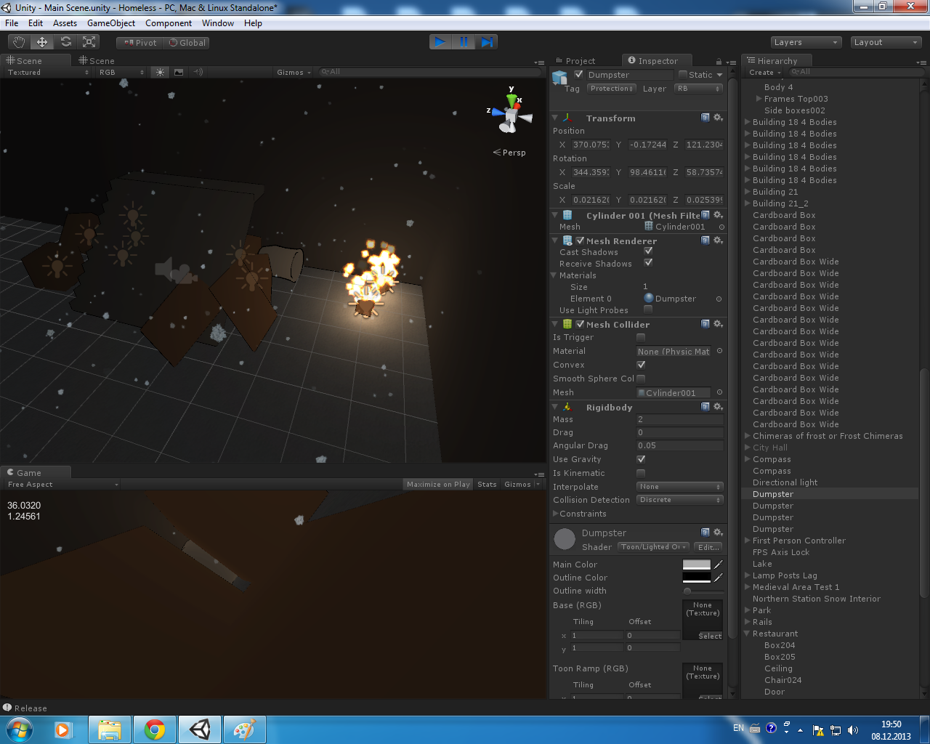Screen dimensions: 930x744
Task: Click the Windows Start button
Action: tap(20, 729)
